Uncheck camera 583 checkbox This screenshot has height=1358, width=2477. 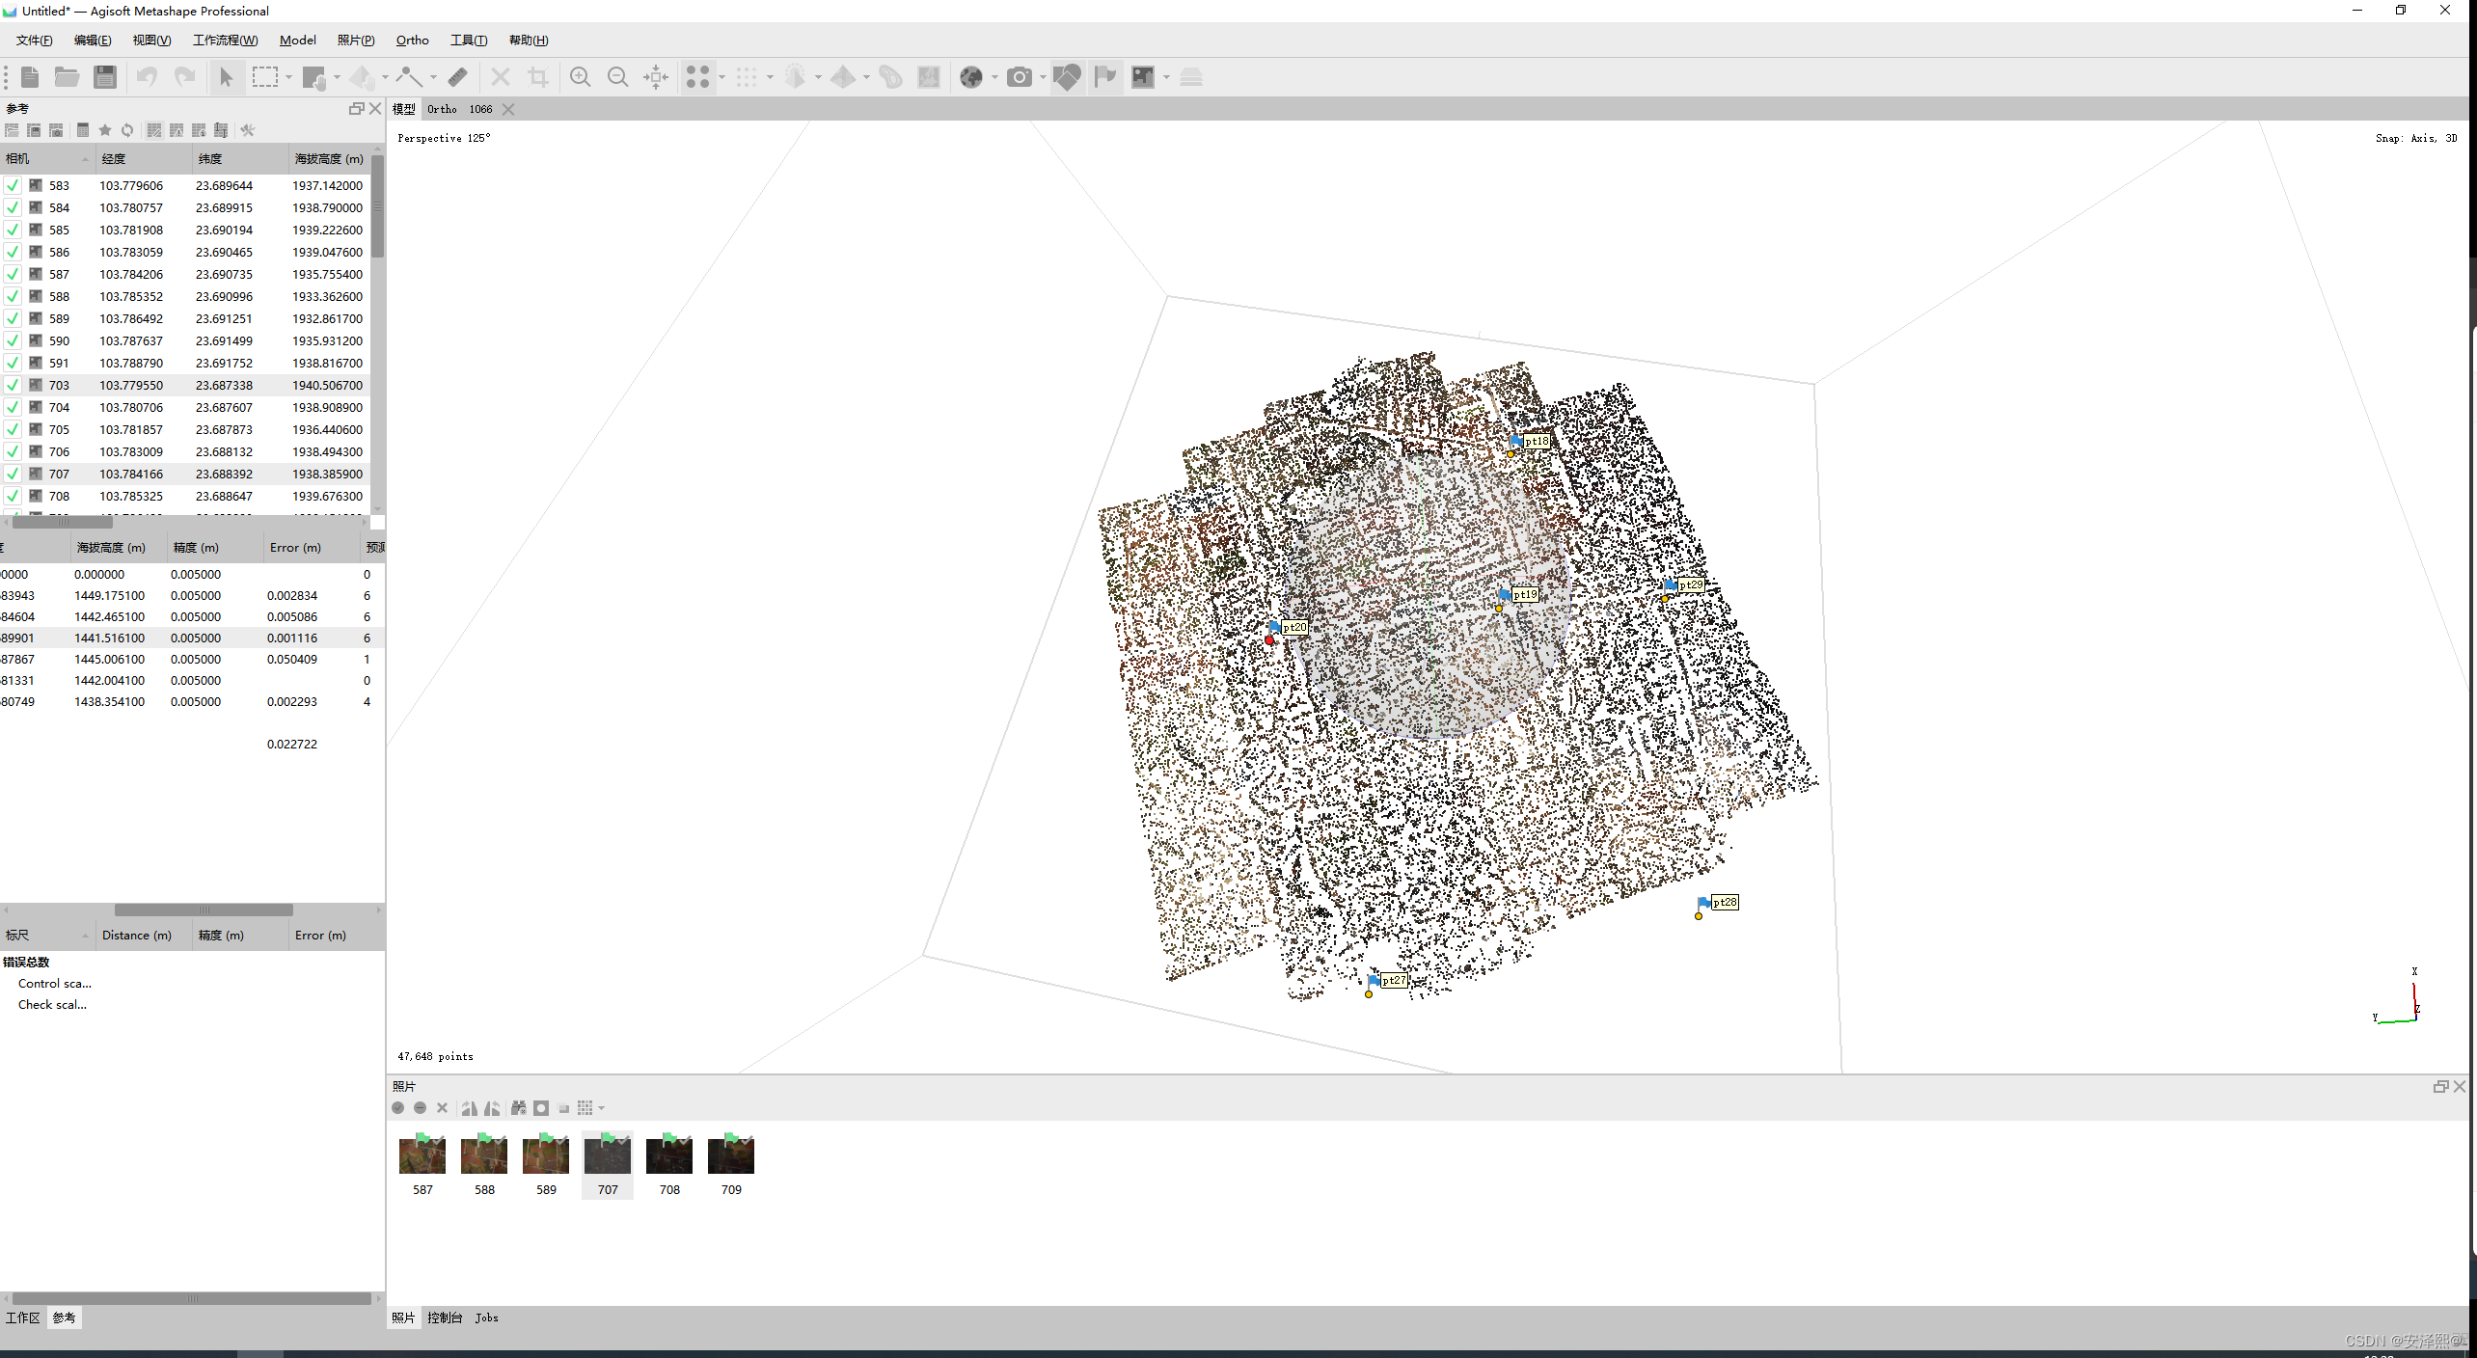pyautogui.click(x=13, y=185)
